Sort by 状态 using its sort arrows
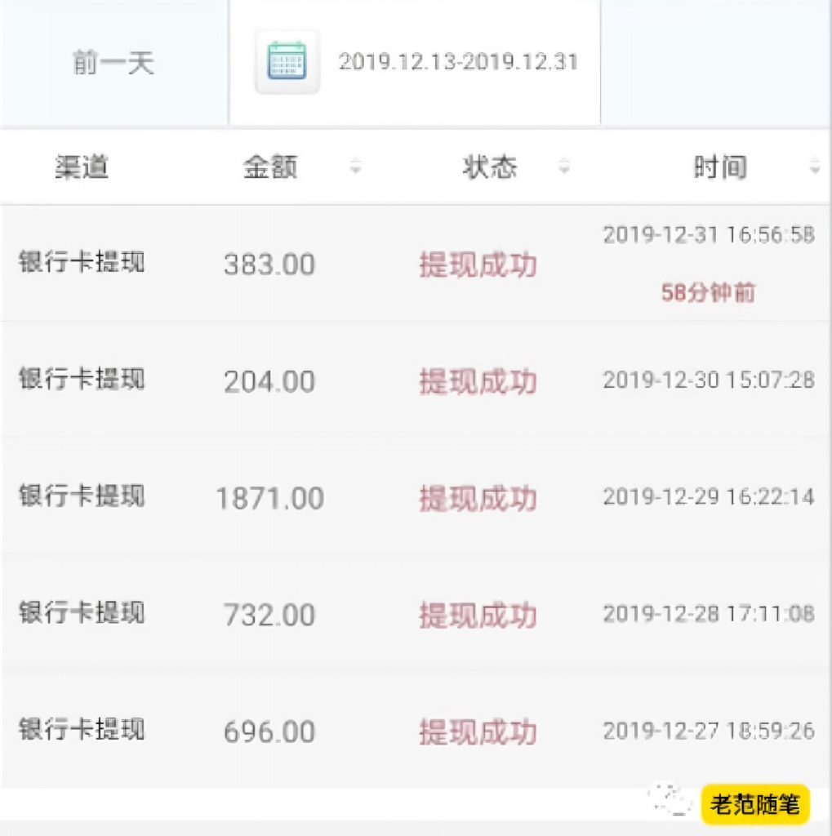Image resolution: width=832 pixels, height=836 pixels. click(x=564, y=167)
